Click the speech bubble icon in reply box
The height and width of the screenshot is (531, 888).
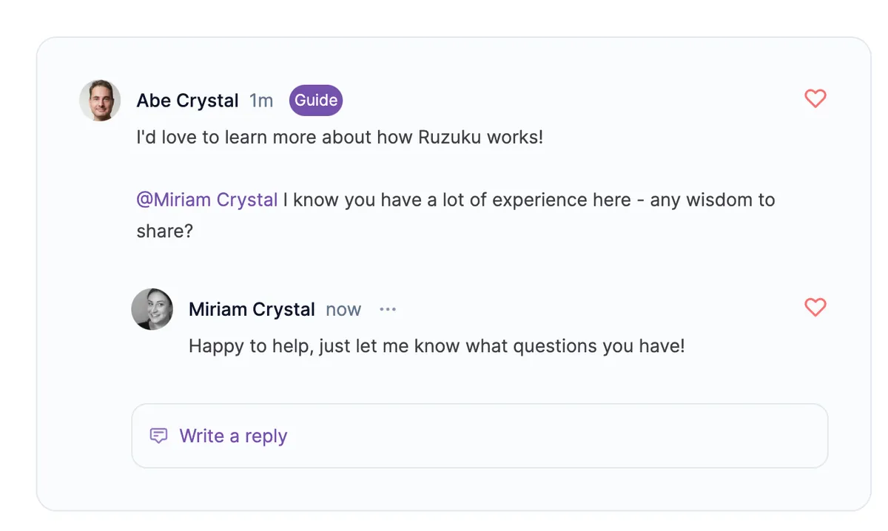pyautogui.click(x=158, y=436)
